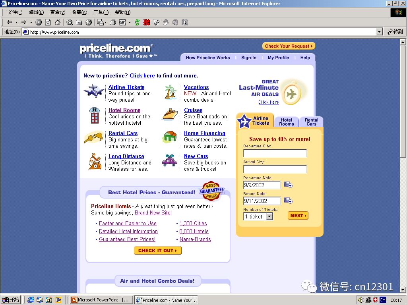Open the Departure Date calendar picker
Image resolution: width=407 pixels, height=305 pixels.
point(288,185)
